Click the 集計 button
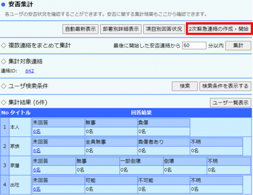 (x=238, y=45)
